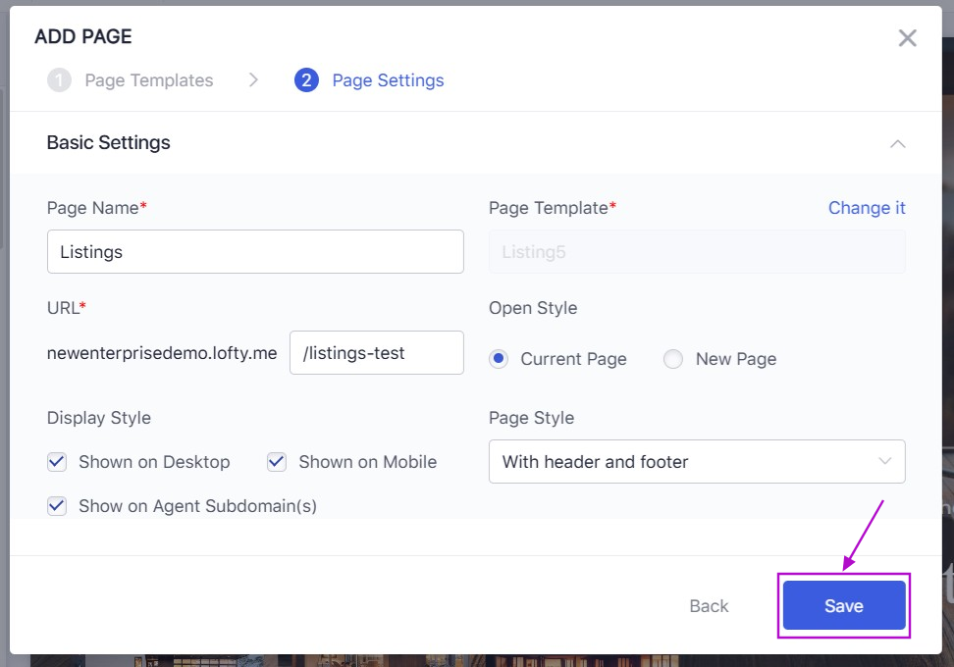
Task: Toggle the Shown on Mobile checkbox
Action: coord(277,462)
